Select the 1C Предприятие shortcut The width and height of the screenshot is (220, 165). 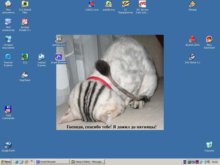(x=126, y=5)
